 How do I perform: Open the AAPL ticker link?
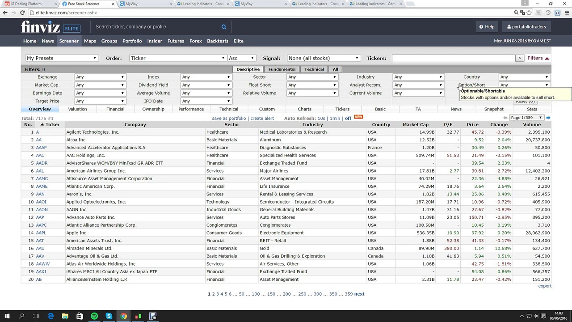[41, 233]
